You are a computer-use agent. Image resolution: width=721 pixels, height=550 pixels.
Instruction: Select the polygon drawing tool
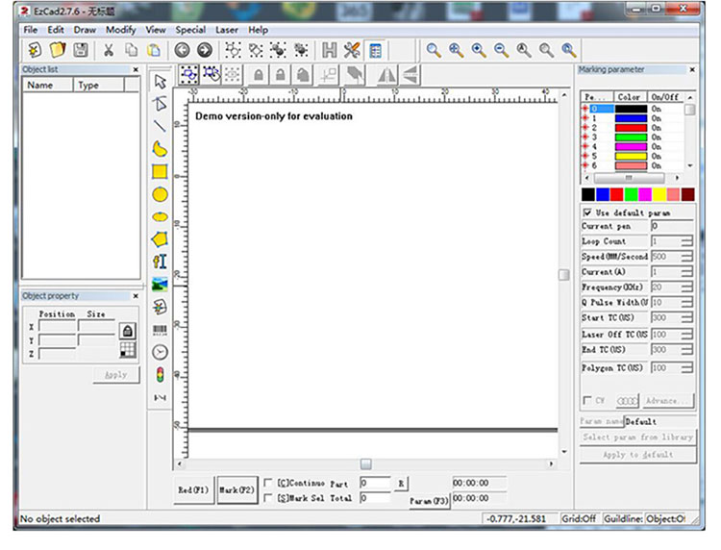pos(160,239)
